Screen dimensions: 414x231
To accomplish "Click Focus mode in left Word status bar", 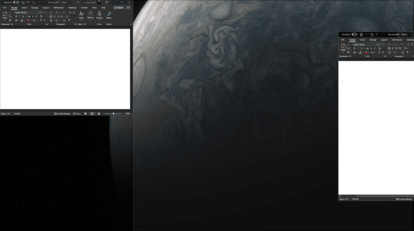I will 77,114.
